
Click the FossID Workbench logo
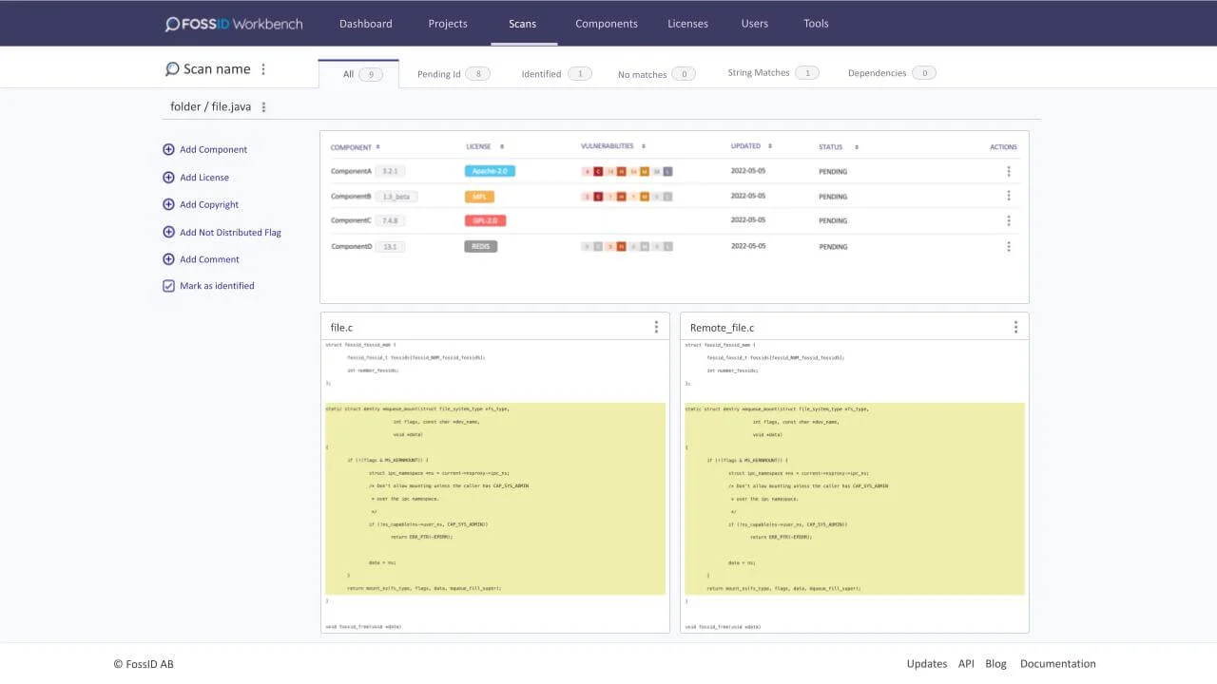pos(233,23)
